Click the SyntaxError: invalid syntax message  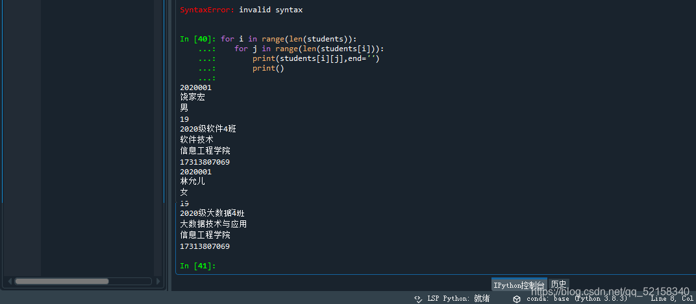[241, 10]
